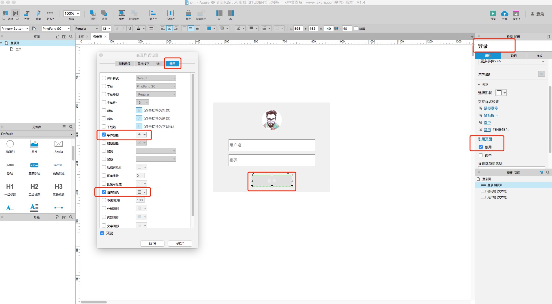Open the PingFang SC font dropdown
The image size is (552, 304).
56,28
